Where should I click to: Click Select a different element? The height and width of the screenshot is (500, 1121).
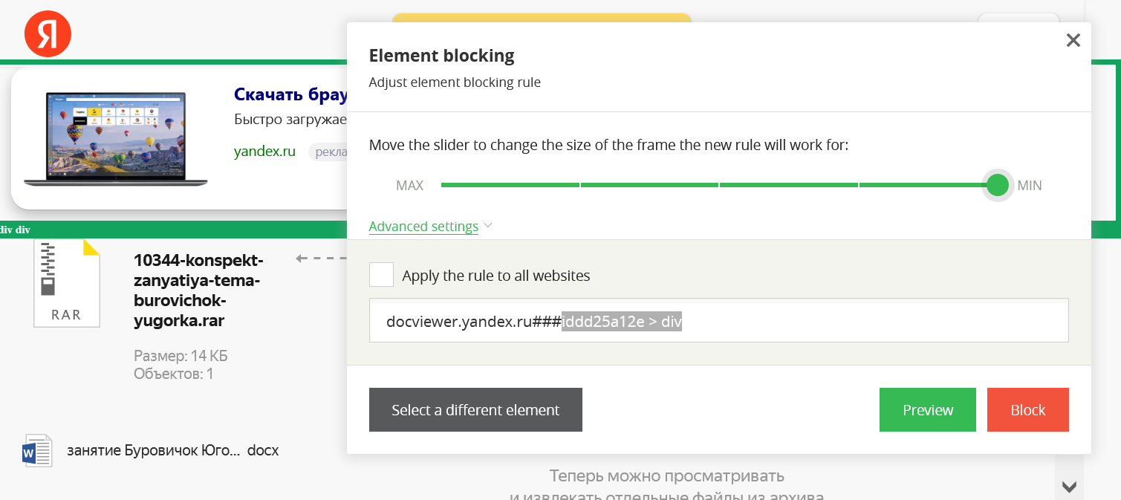[475, 409]
